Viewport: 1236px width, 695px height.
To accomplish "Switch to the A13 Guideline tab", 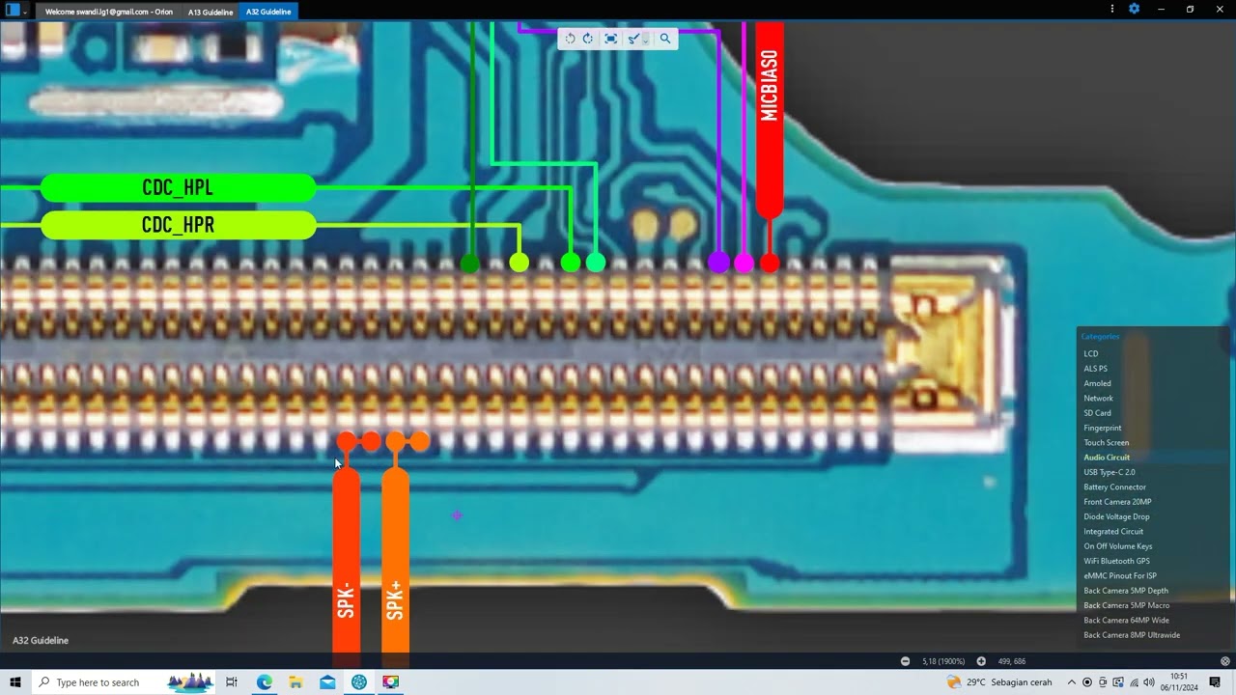I will tap(211, 12).
